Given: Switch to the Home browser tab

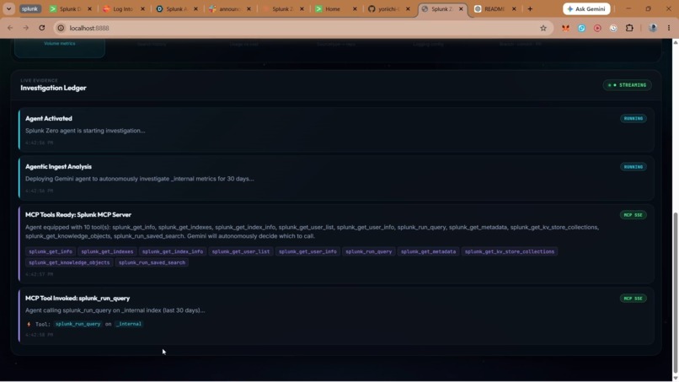Looking at the screenshot, I should point(332,8).
